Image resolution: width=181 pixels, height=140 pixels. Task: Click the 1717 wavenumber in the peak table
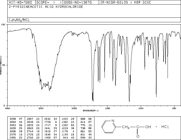(47, 125)
